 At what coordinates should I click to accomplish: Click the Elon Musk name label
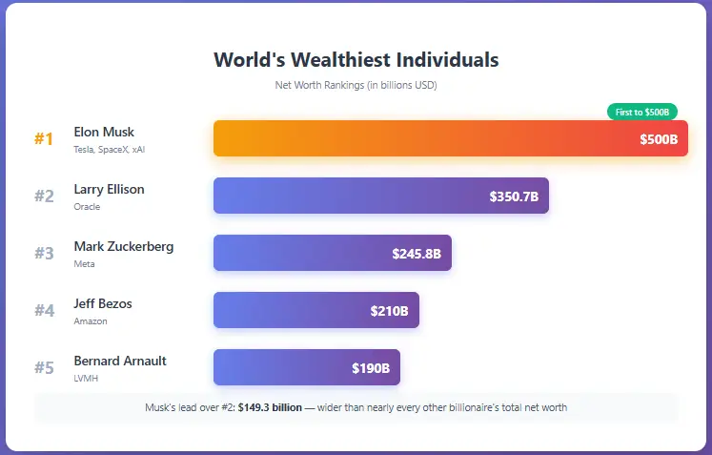pos(104,133)
